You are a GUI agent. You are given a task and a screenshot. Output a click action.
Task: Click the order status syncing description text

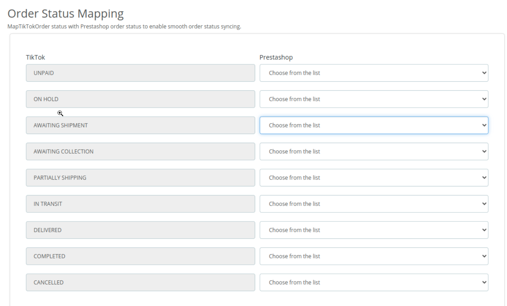pyautogui.click(x=124, y=26)
